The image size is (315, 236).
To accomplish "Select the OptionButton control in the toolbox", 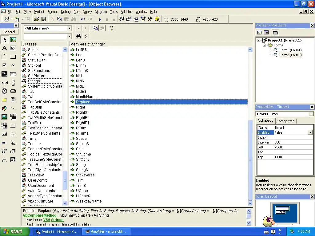I will coord(13,65).
